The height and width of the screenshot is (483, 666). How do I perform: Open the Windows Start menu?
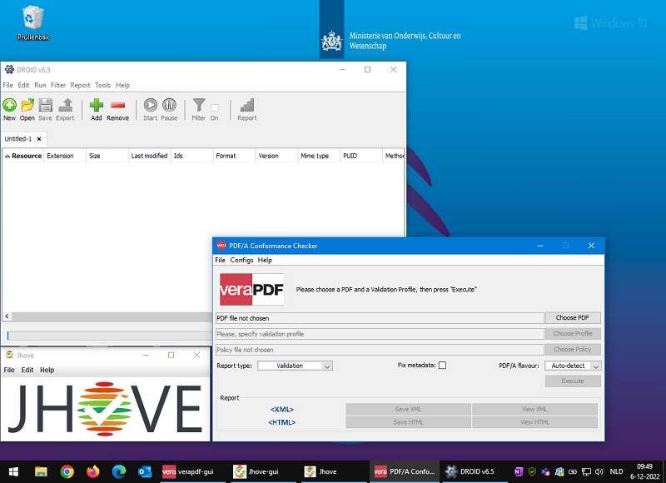pos(13,471)
